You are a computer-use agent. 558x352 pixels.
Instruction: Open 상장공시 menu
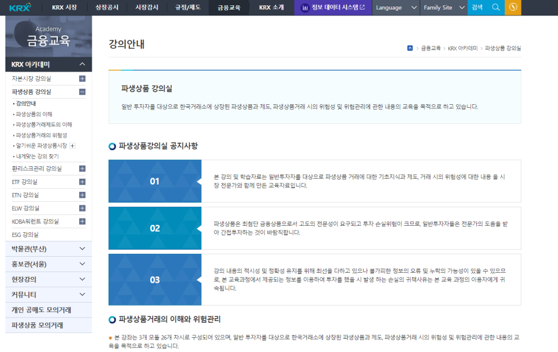point(107,8)
